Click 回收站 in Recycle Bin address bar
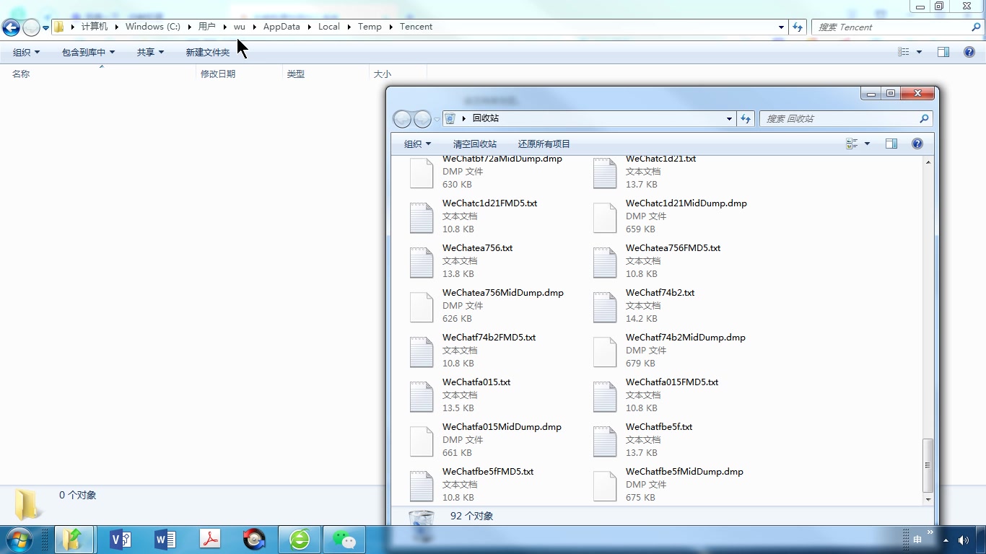This screenshot has width=986, height=554. 485,118
